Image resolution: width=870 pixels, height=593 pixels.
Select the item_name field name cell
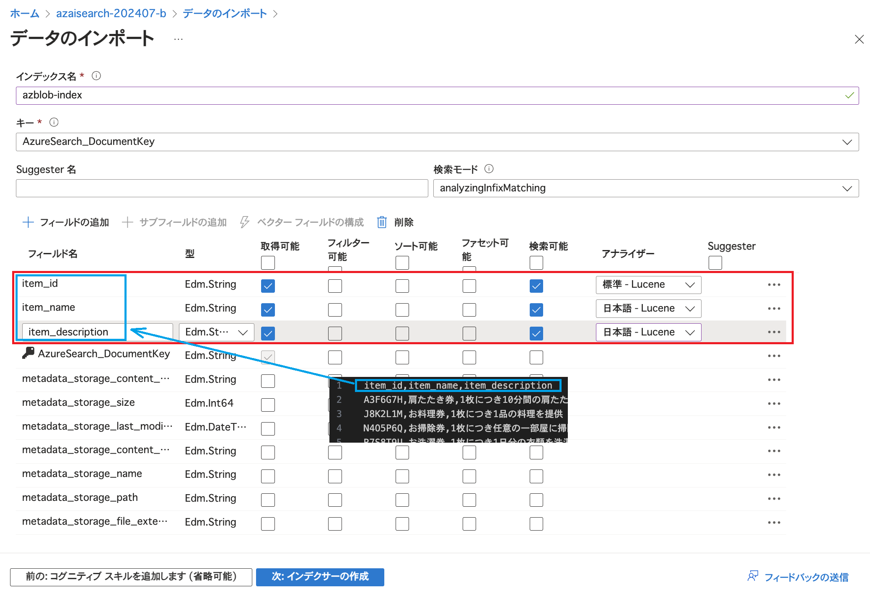pyautogui.click(x=49, y=307)
